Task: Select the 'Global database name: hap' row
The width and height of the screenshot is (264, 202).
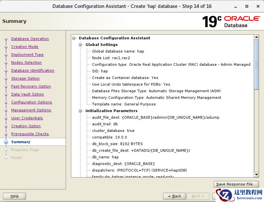Action: [x=118, y=51]
